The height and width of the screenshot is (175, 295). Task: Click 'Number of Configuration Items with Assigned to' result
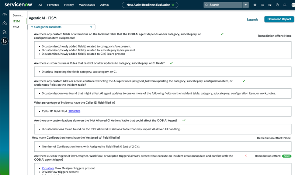click(91, 146)
